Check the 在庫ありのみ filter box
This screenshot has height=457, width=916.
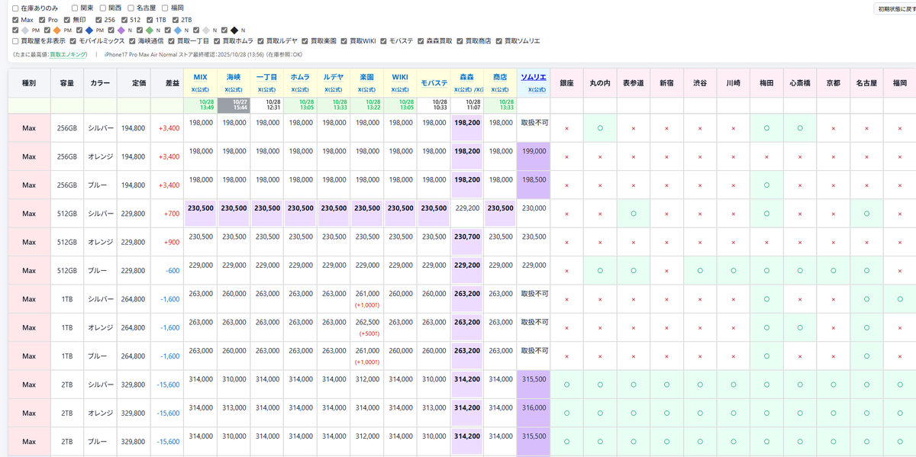point(15,8)
